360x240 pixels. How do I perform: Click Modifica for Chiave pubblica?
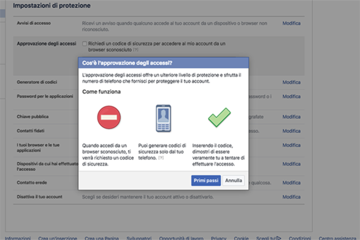pyautogui.click(x=291, y=117)
